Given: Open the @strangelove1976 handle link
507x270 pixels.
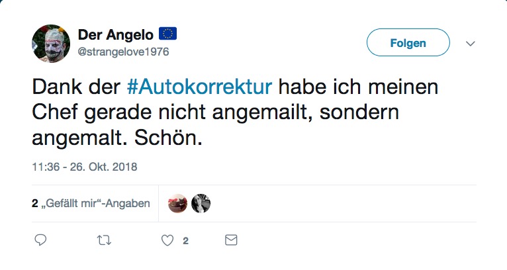Looking at the screenshot, I should (124, 52).
